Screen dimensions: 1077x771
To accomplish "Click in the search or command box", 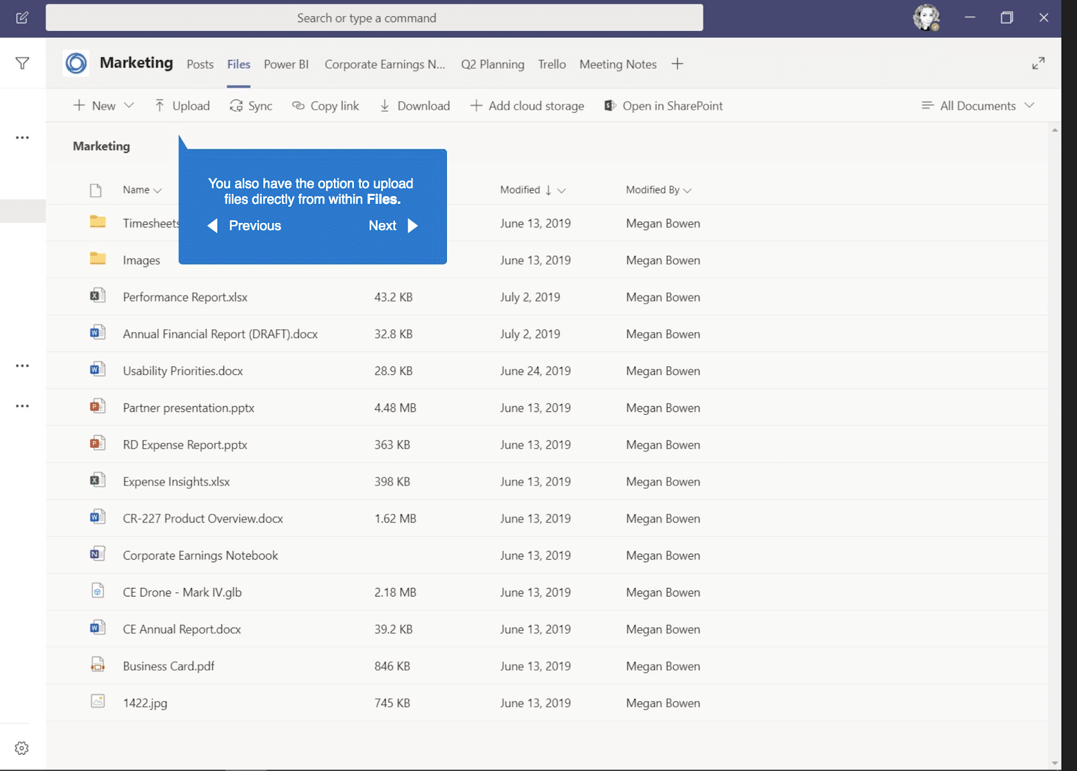I will point(374,18).
